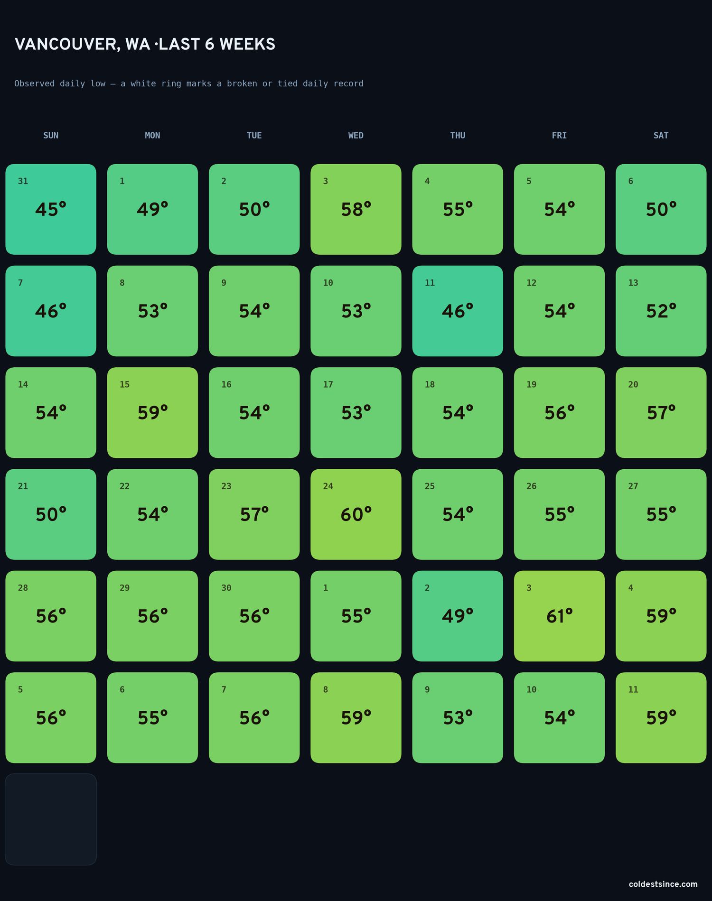Click the day 20 tile showing 57°
This screenshot has height=901, width=712.
click(x=661, y=412)
